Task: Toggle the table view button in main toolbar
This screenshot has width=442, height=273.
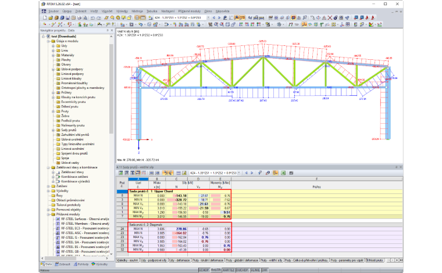Action: pyautogui.click(x=143, y=18)
